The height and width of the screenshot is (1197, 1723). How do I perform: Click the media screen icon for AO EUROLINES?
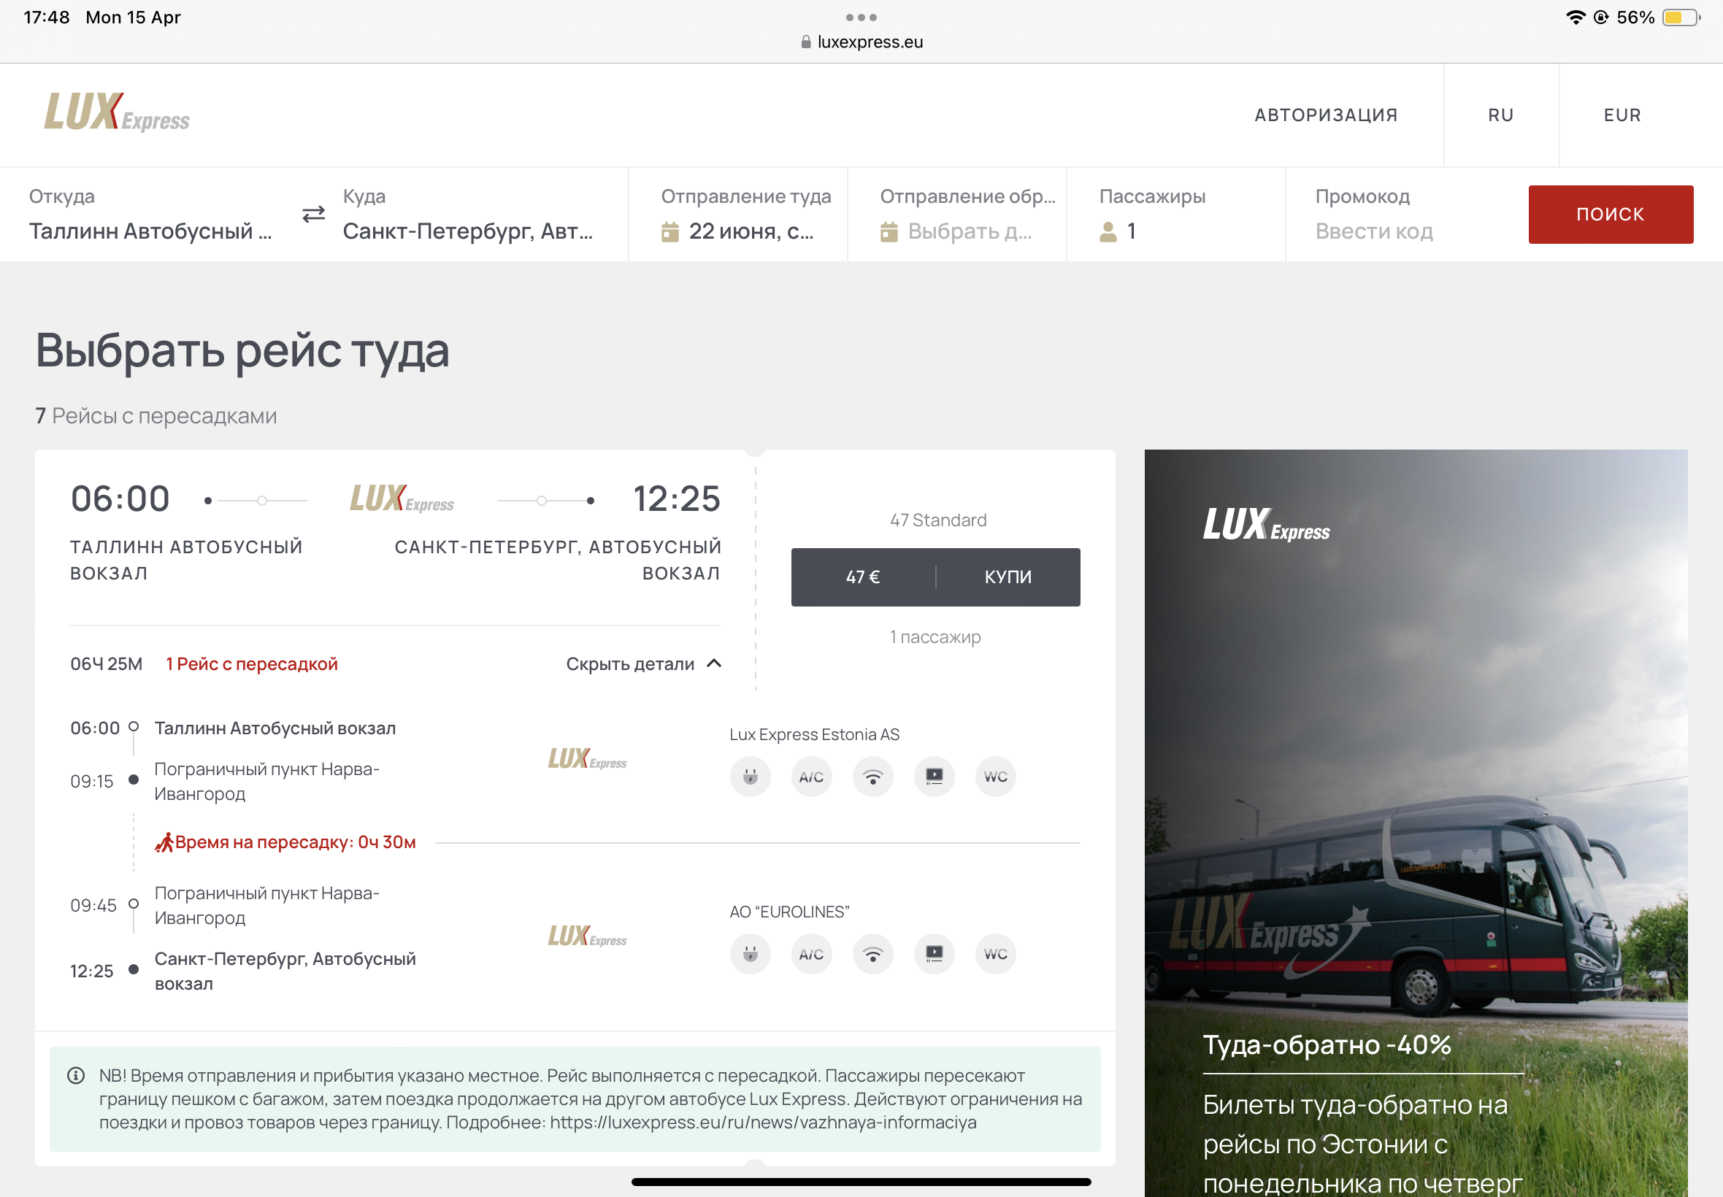click(935, 954)
